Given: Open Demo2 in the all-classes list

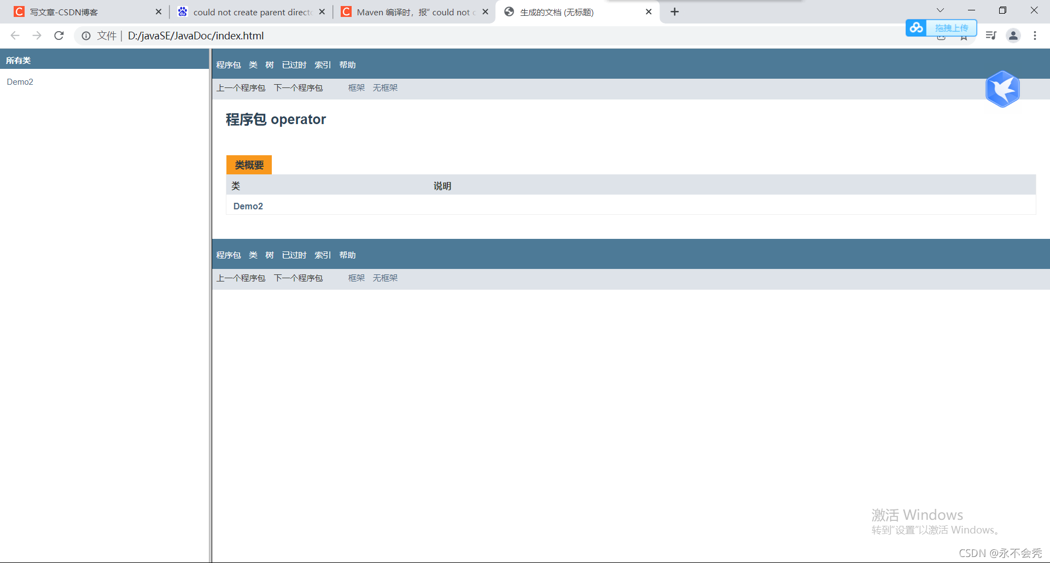Looking at the screenshot, I should 20,82.
